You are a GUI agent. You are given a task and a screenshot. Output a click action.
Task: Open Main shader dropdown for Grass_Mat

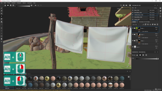(x=153, y=19)
